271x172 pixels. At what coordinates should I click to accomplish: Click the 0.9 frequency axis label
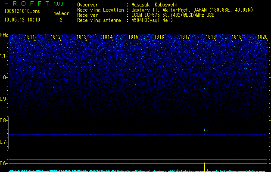click(3, 99)
